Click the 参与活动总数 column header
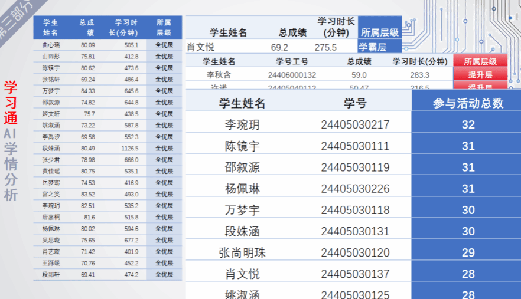 [468, 103]
